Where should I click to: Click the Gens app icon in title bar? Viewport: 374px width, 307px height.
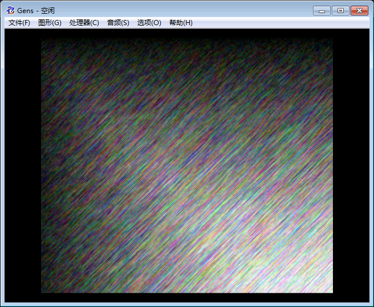(10, 11)
